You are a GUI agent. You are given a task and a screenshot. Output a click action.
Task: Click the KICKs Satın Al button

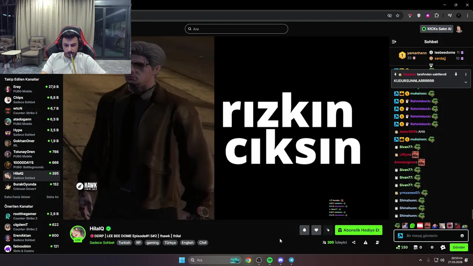tap(437, 29)
